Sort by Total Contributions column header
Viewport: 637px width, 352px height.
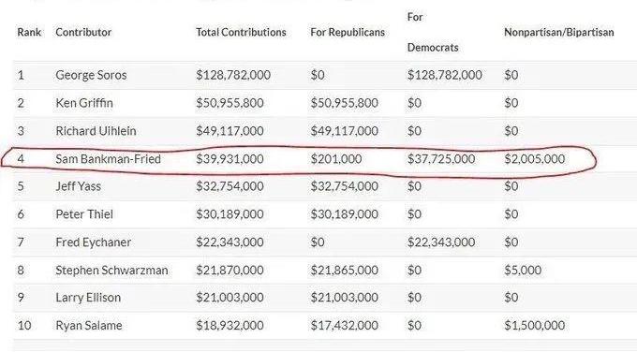click(x=241, y=32)
